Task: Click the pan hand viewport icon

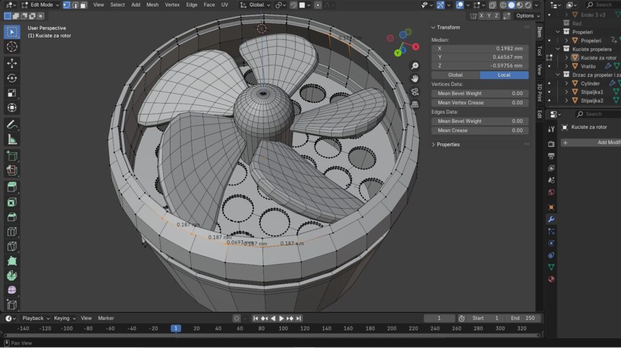Action: point(415,79)
